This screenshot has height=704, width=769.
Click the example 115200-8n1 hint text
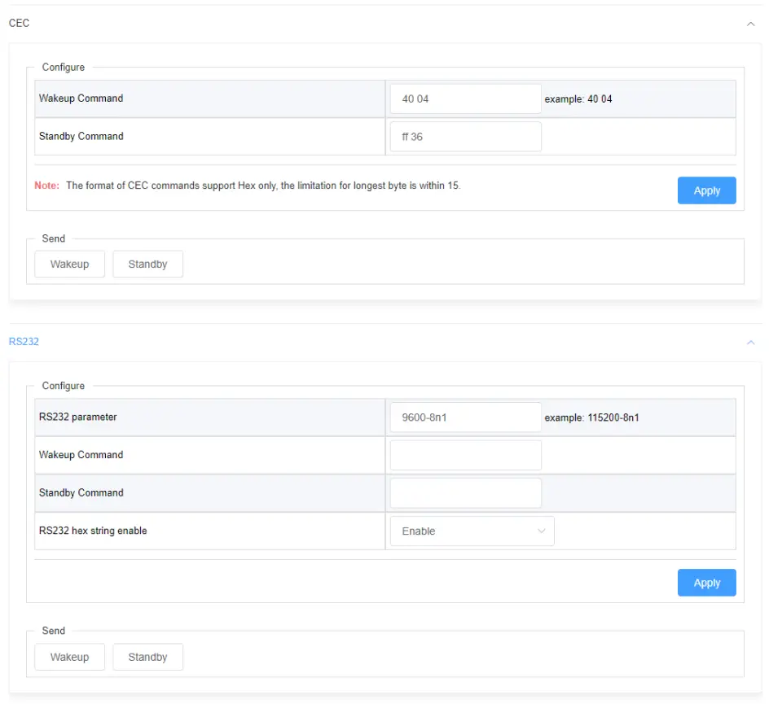click(x=591, y=418)
